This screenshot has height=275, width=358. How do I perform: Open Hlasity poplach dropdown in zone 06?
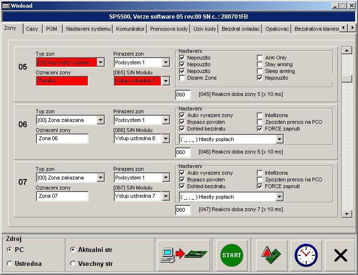coord(280,139)
